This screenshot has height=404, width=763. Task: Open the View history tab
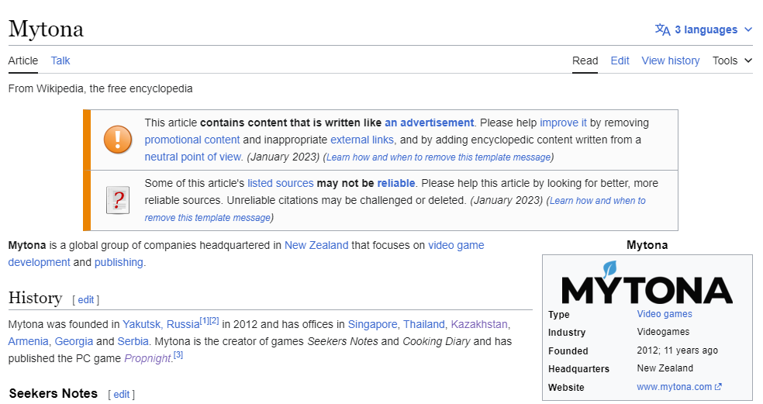click(x=671, y=60)
